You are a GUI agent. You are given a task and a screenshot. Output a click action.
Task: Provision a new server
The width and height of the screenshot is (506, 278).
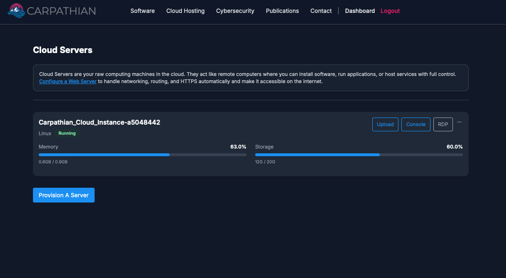pyautogui.click(x=64, y=195)
